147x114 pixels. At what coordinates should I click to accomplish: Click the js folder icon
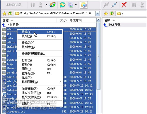point(4,55)
